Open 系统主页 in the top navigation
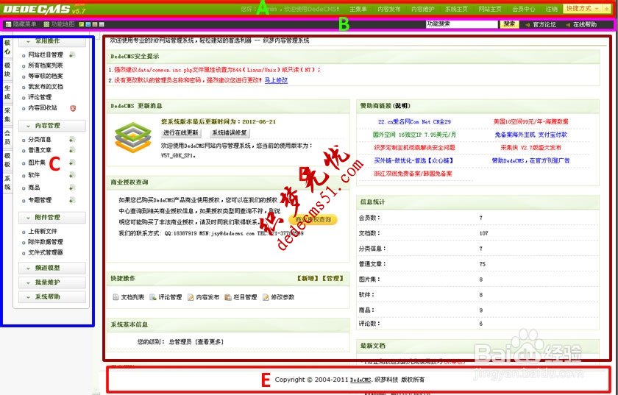 pos(456,9)
